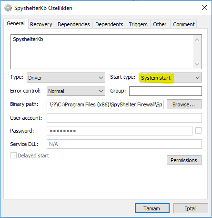Click the Error control label
Image resolution: width=212 pixels, height=218 pixels.
(25, 91)
